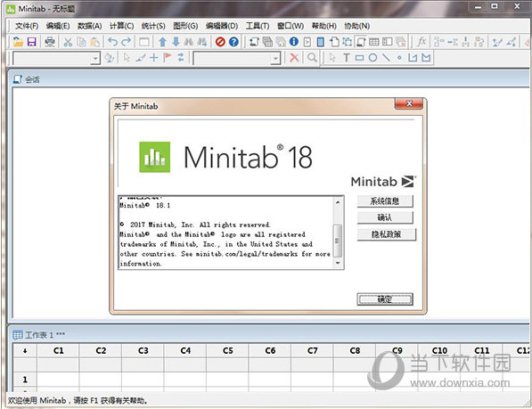
Task: Open the 文件(F) menu
Action: (x=27, y=26)
